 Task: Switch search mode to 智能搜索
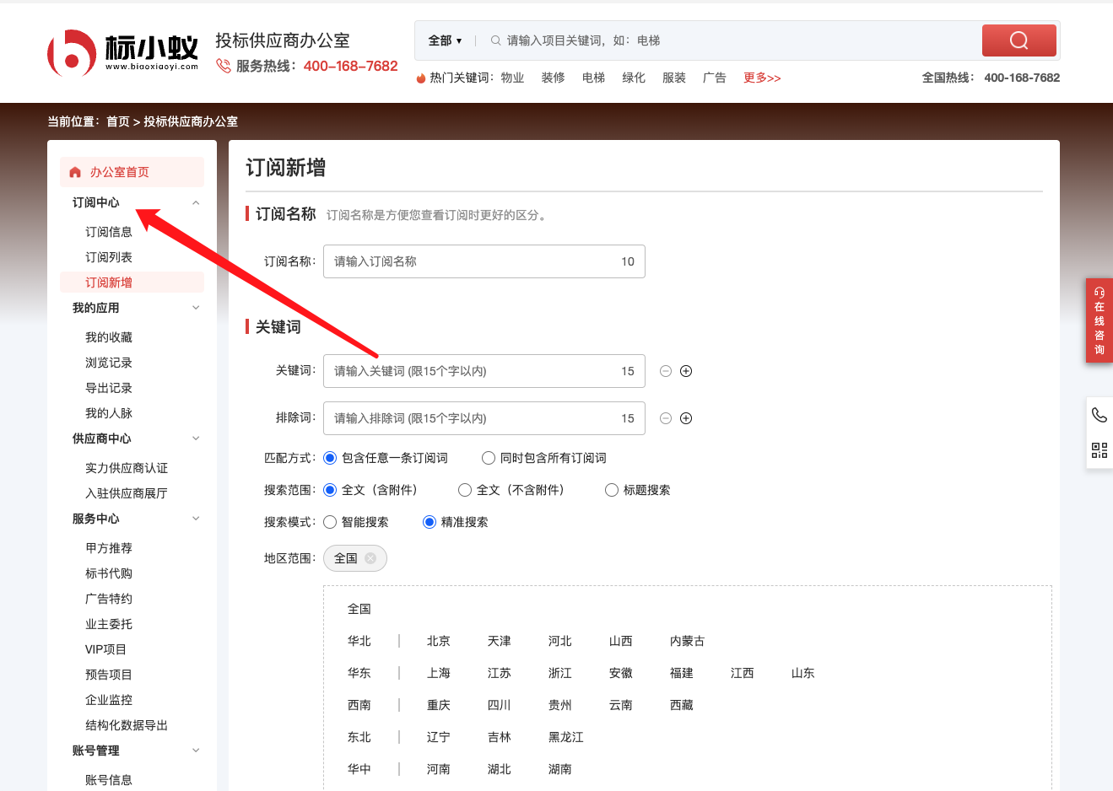[x=330, y=522]
